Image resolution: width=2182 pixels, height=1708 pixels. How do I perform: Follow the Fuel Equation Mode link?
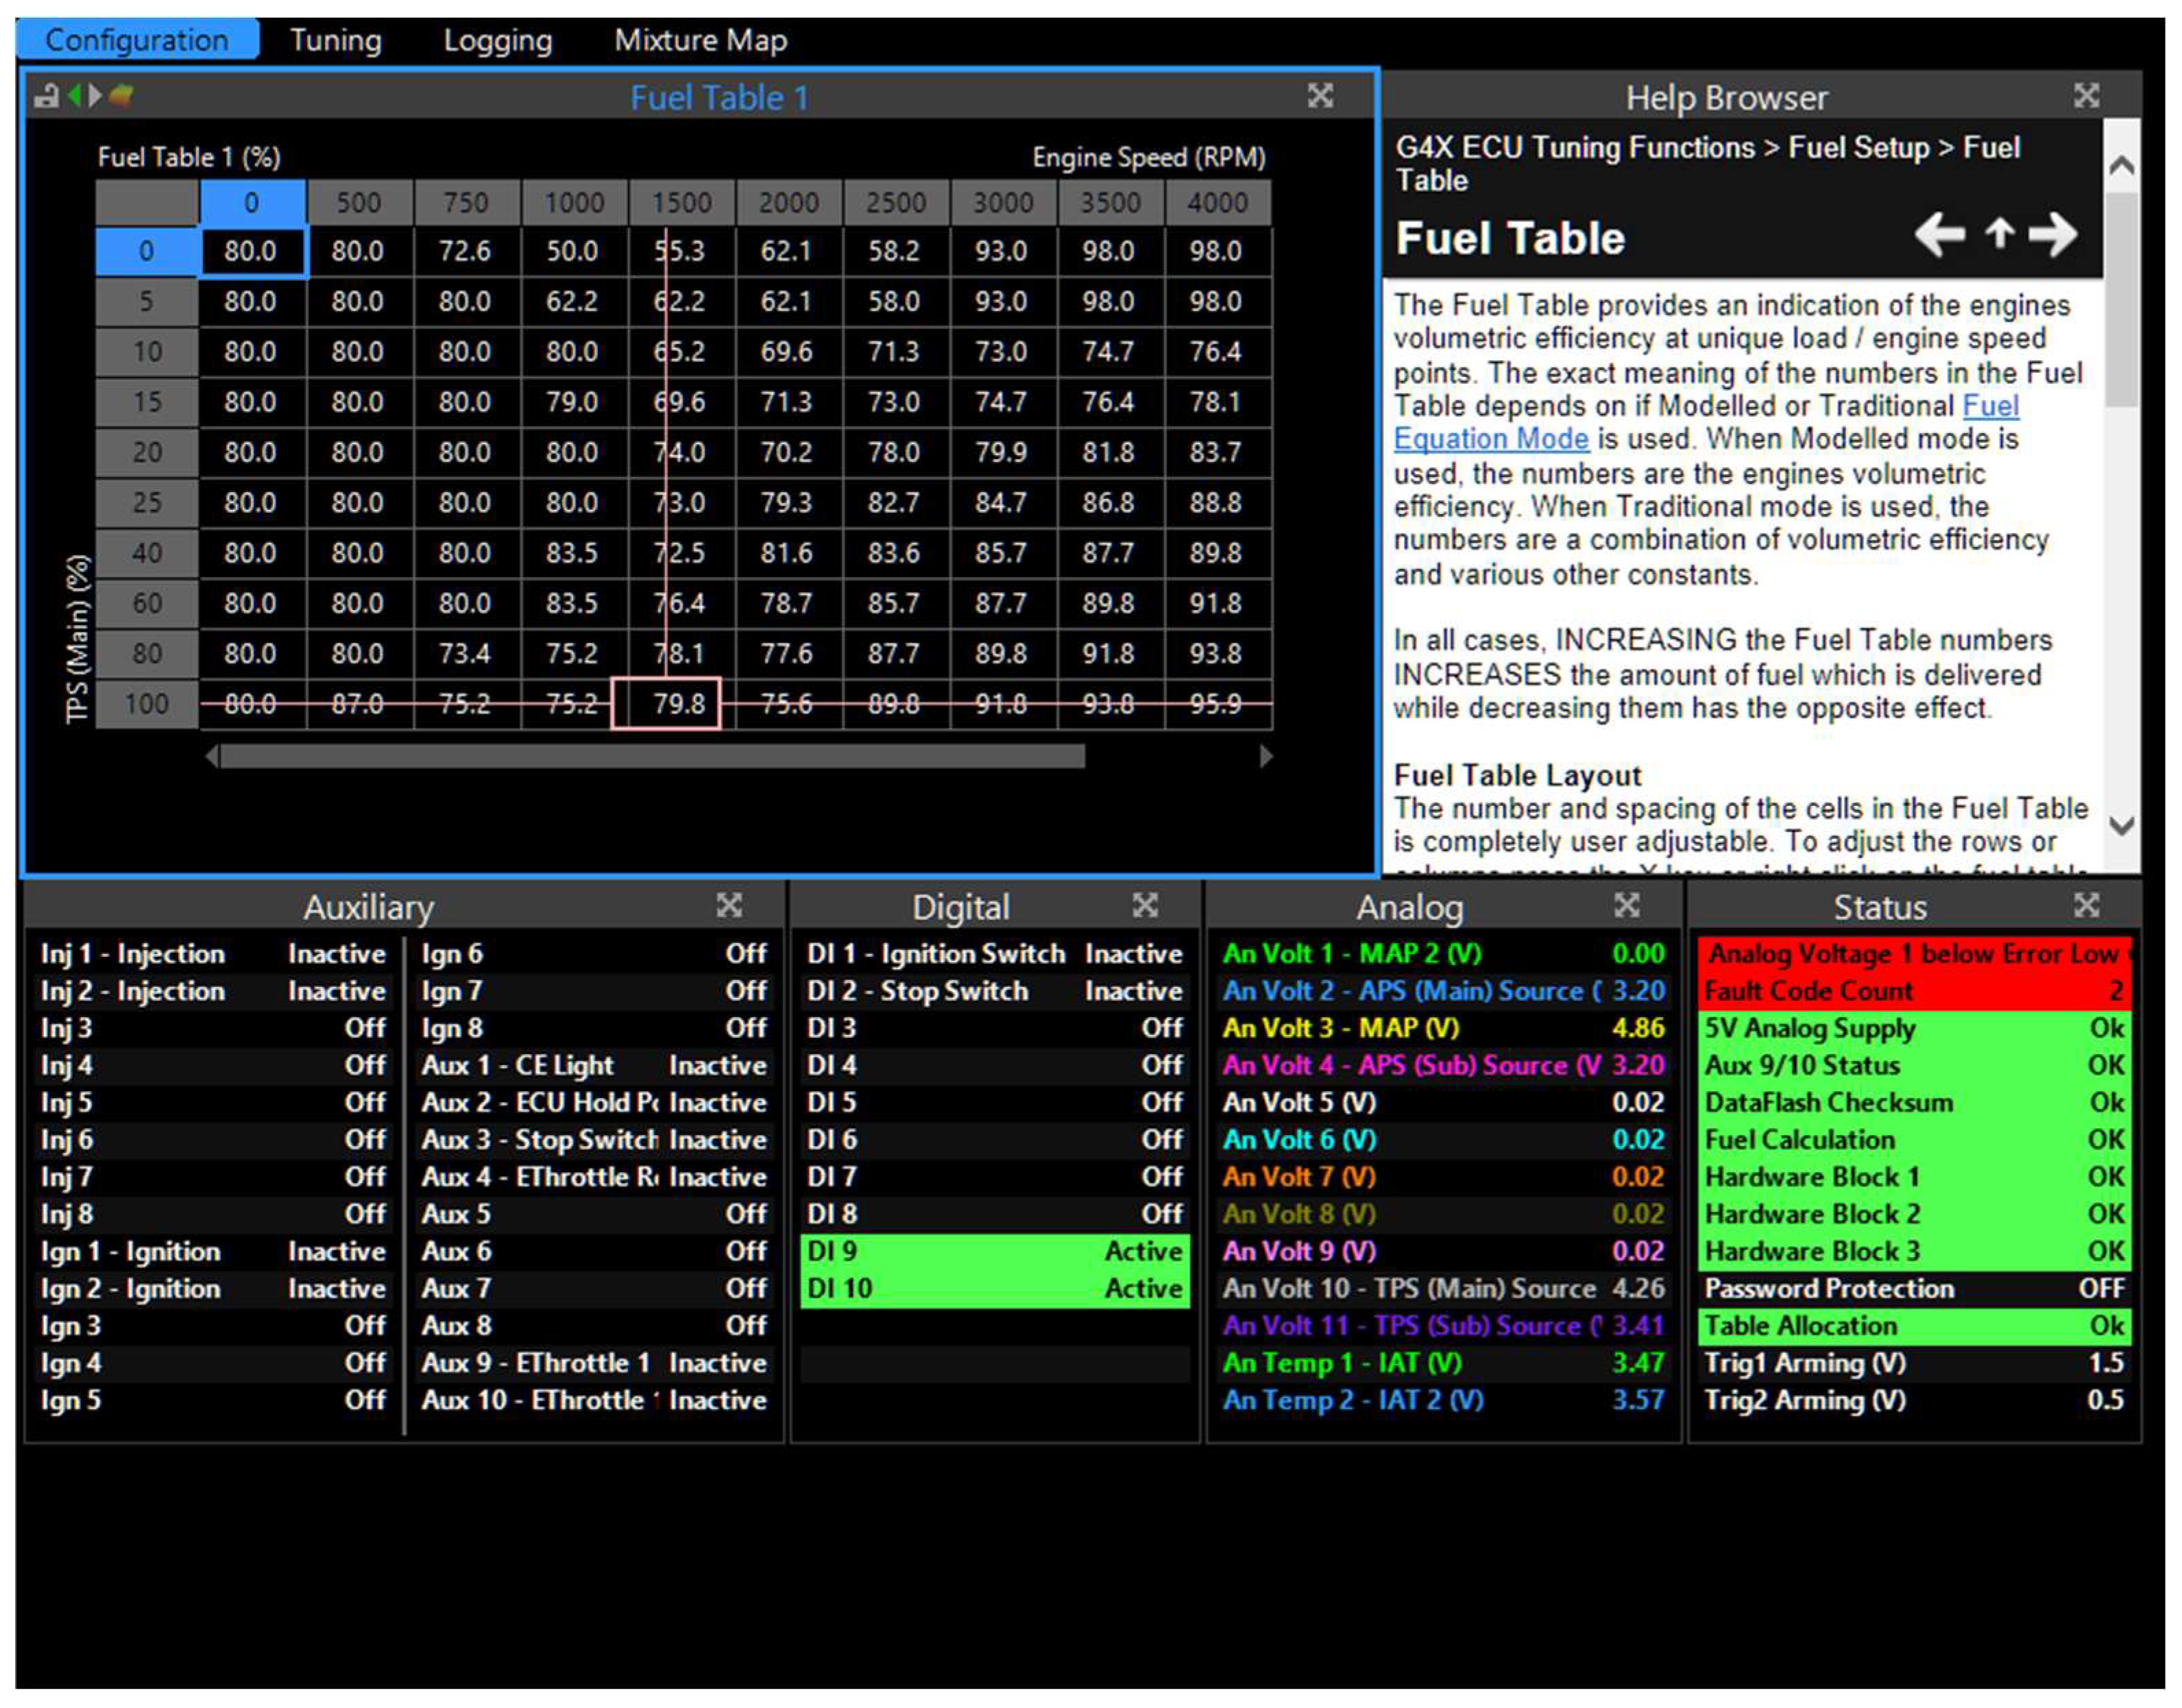tap(1490, 439)
